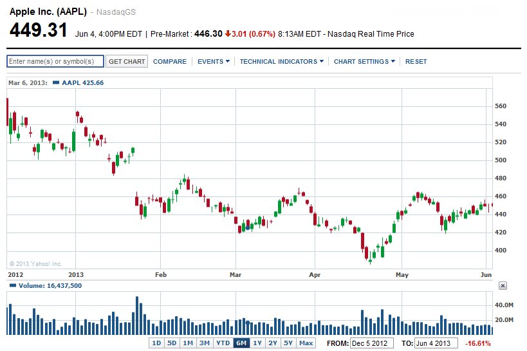Click the 449.31 price value
The height and width of the screenshot is (351, 527).
tap(39, 30)
